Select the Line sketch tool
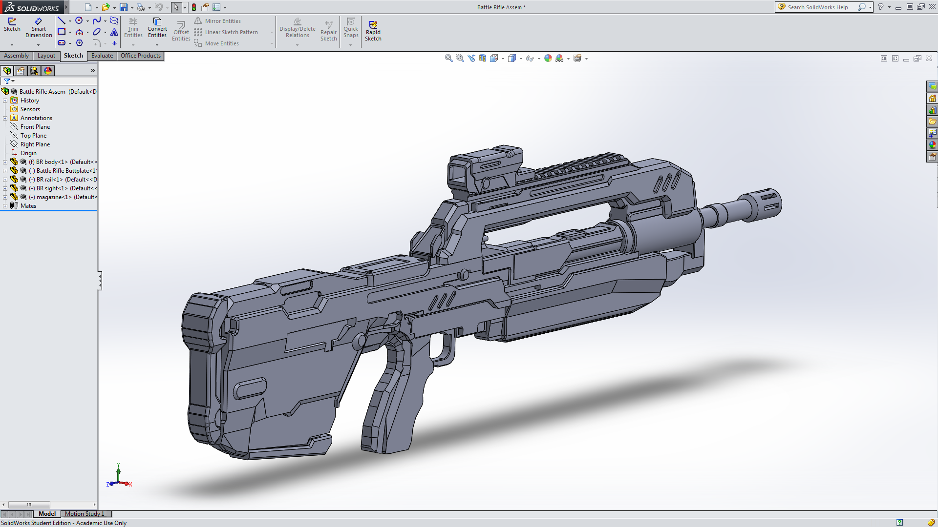Viewport: 938px width, 527px height. click(62, 20)
